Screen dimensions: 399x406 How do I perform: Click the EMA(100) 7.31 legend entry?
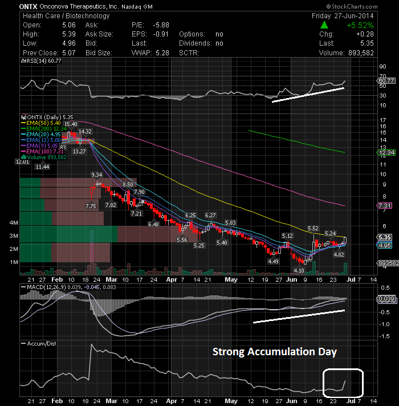[x=45, y=152]
